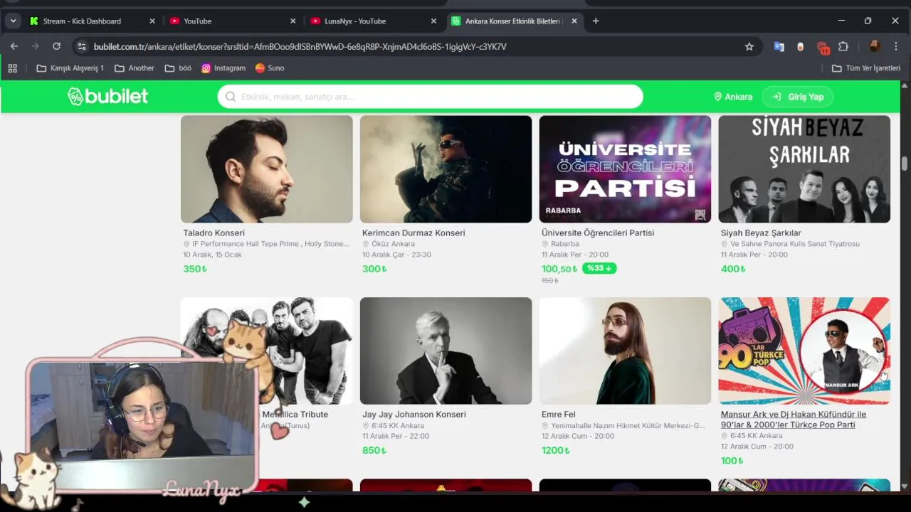Click the Ankara location pin icon
Image resolution: width=911 pixels, height=512 pixels.
pos(717,97)
